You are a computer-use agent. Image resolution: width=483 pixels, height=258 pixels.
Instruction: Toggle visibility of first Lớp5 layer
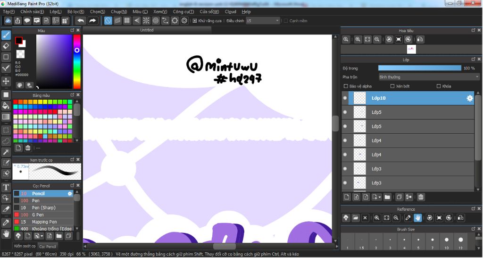tap(345, 112)
